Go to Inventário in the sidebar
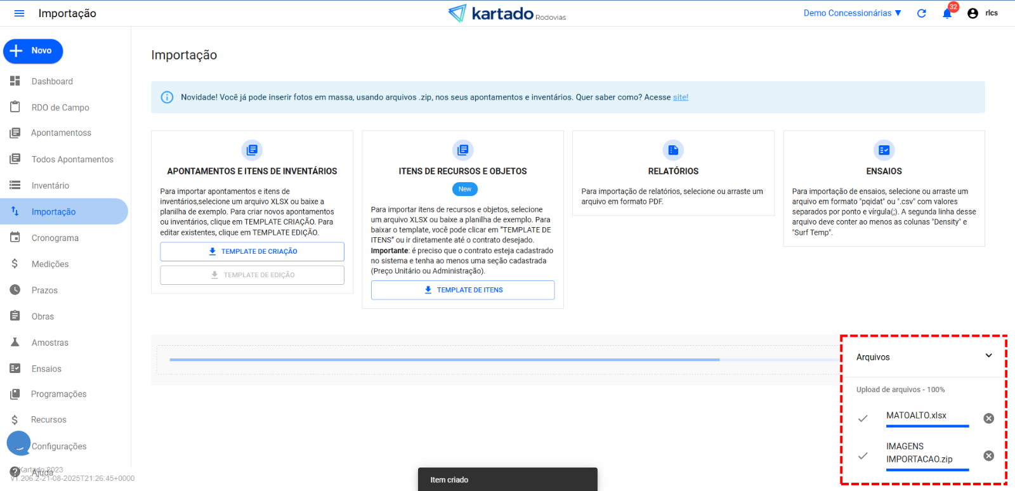Image resolution: width=1015 pixels, height=491 pixels. [50, 185]
